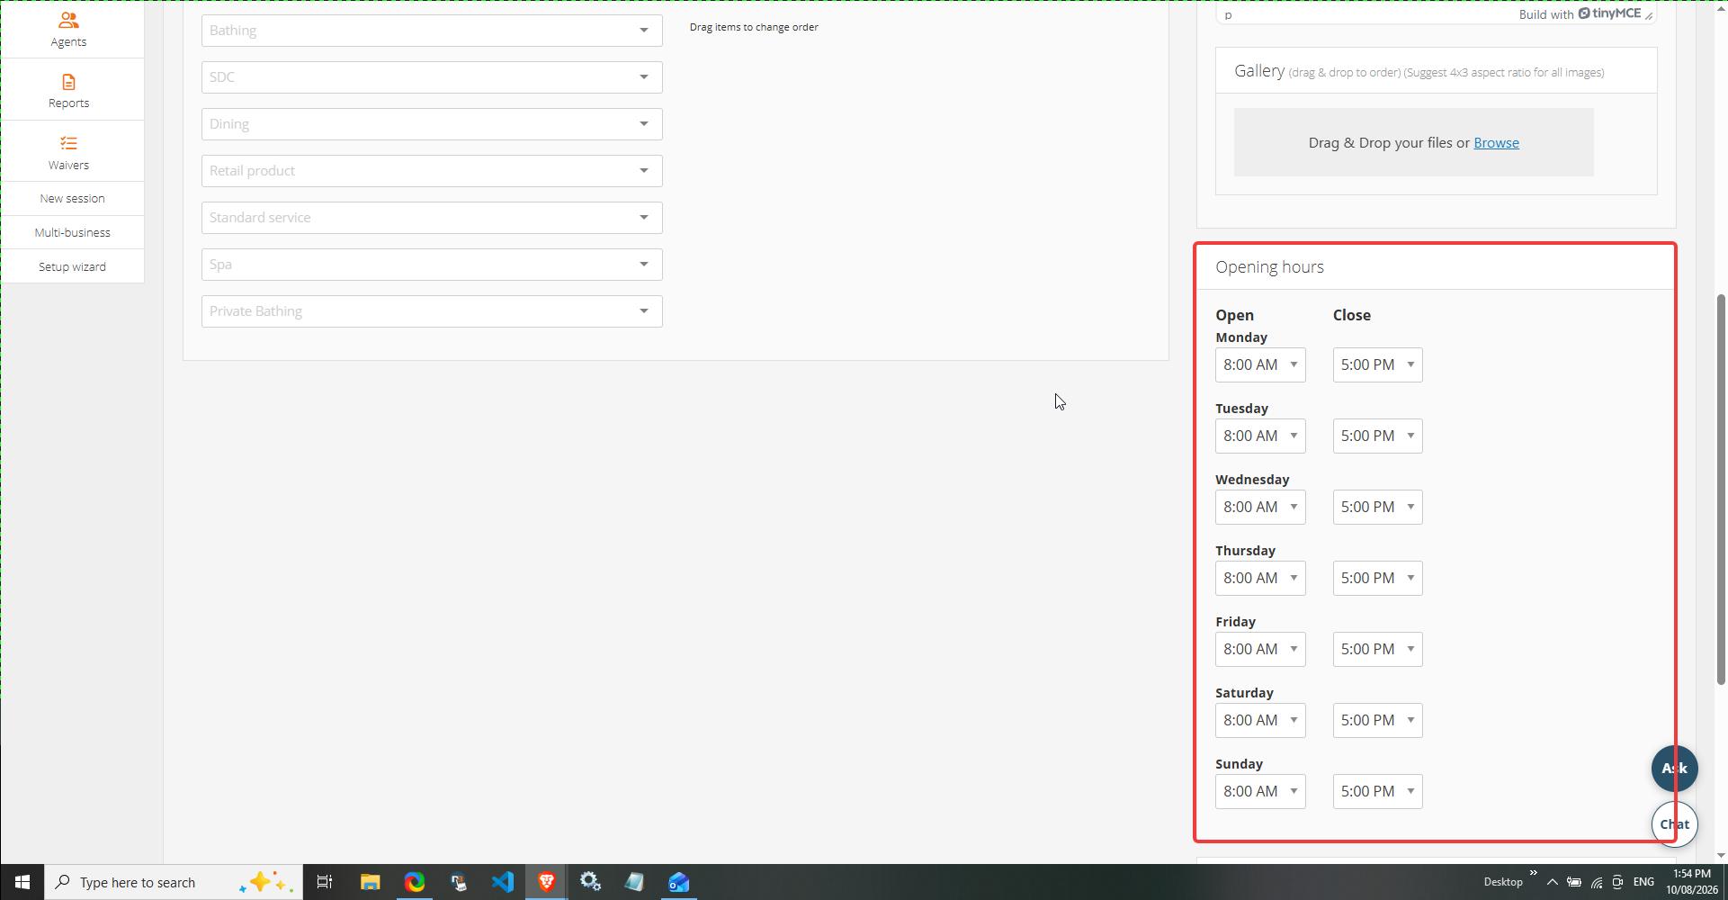The image size is (1728, 900).
Task: Grab the tinyMCE editor resize handle
Action: [1649, 15]
